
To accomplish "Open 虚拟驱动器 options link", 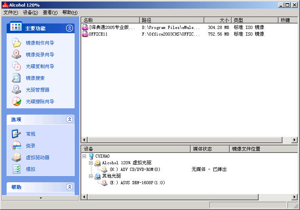I will [37, 158].
